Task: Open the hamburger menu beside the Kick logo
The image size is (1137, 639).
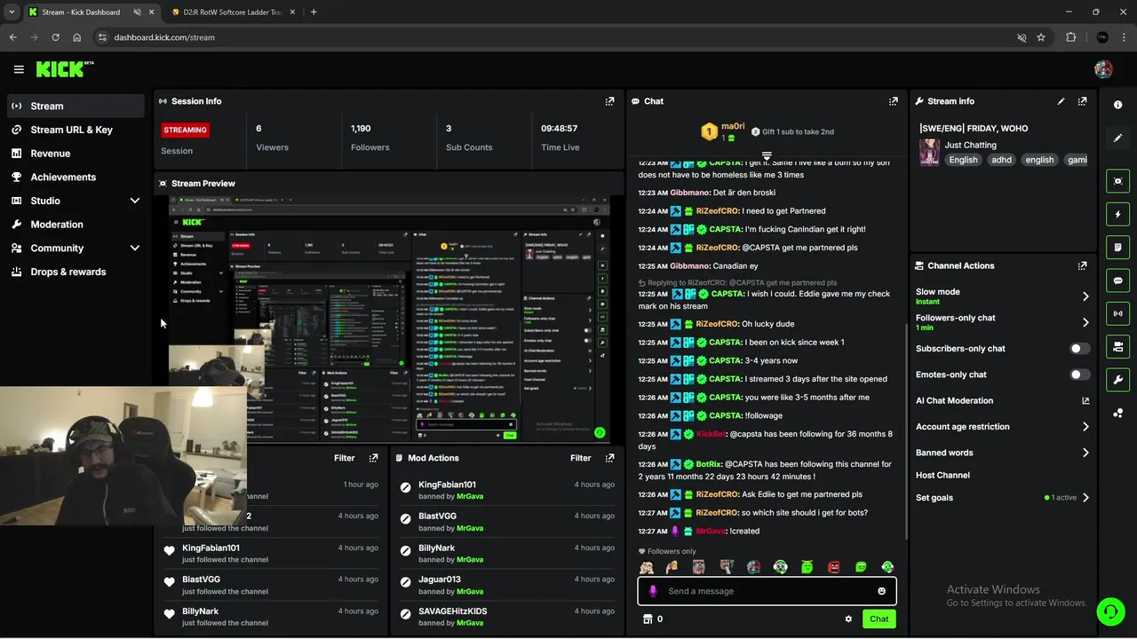Action: 19,69
